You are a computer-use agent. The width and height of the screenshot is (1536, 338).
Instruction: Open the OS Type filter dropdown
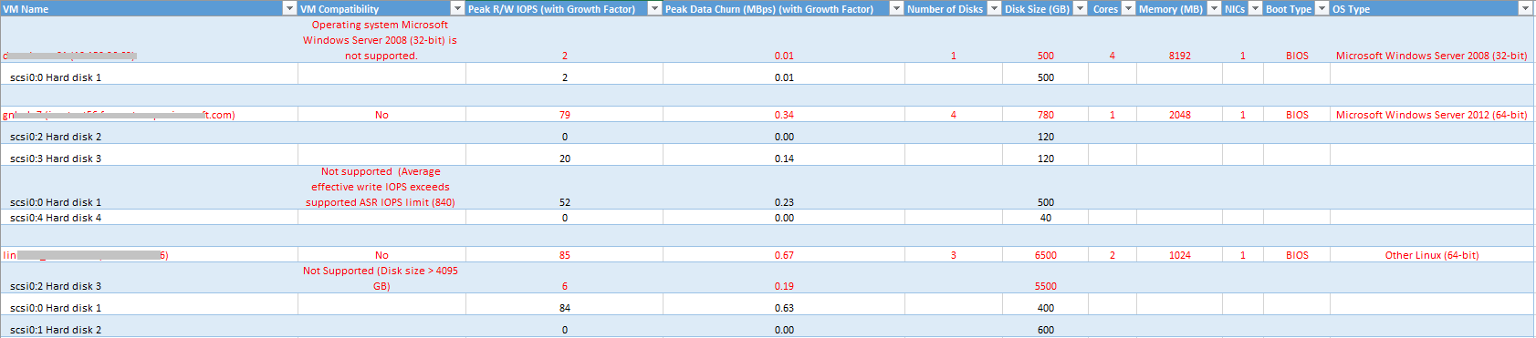[1524, 8]
